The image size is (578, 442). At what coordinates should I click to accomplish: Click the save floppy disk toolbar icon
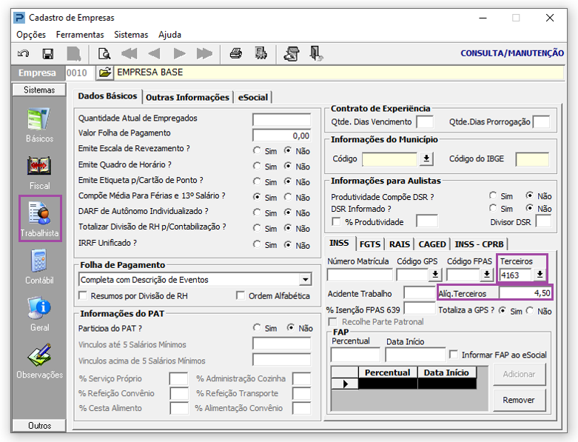point(48,54)
